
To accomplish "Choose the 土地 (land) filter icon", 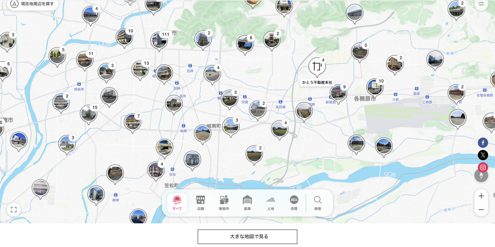I will click(x=271, y=203).
